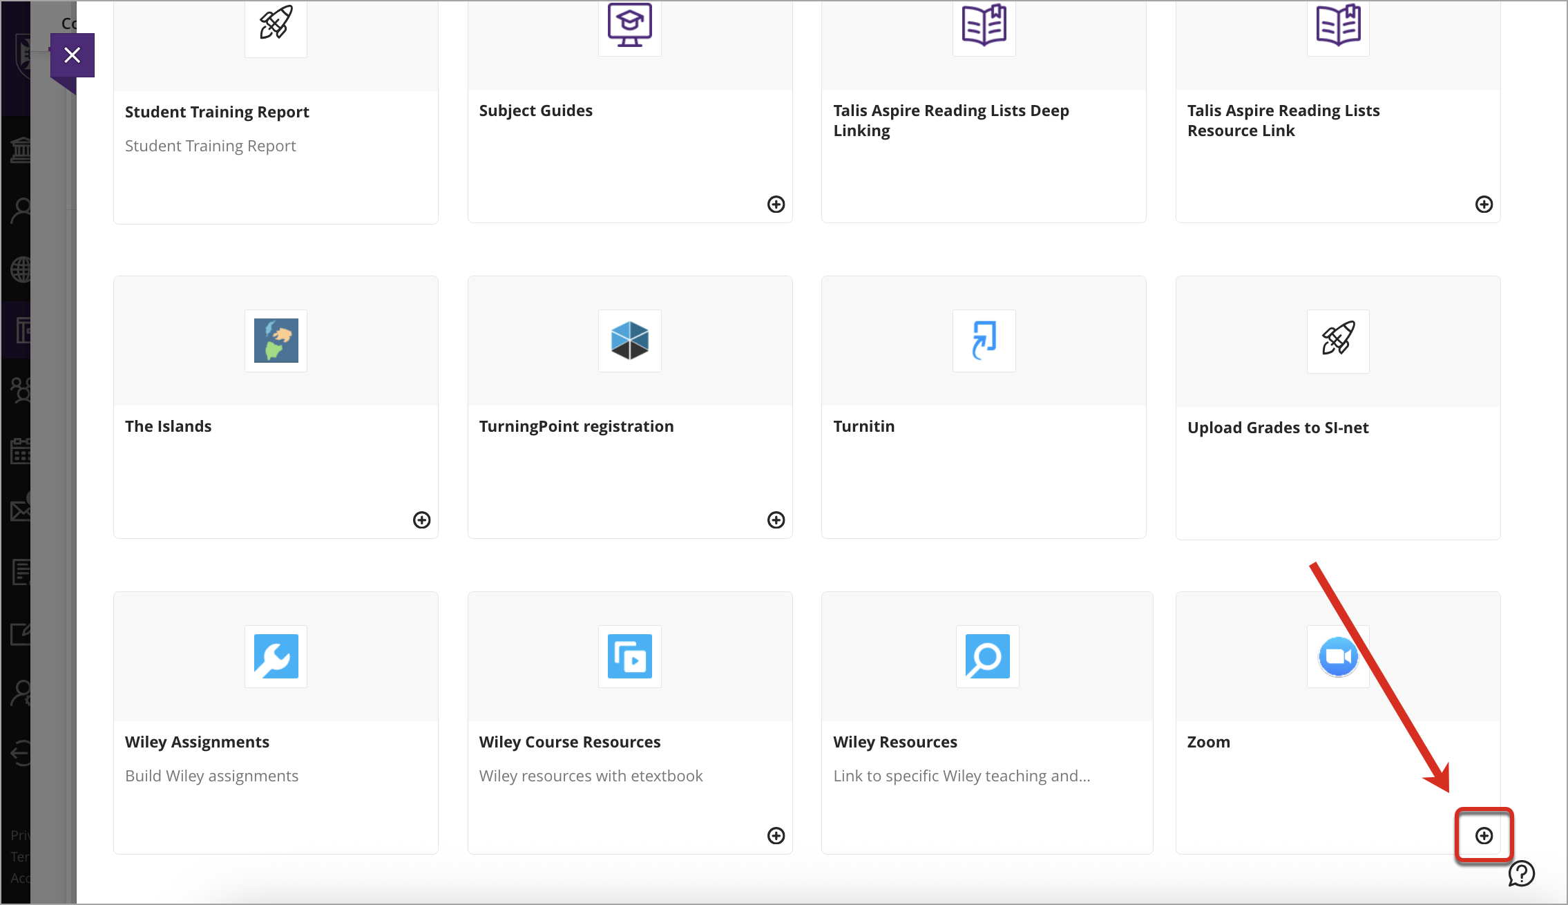Open the profile icon in sidebar
The image size is (1568, 905).
click(x=21, y=210)
